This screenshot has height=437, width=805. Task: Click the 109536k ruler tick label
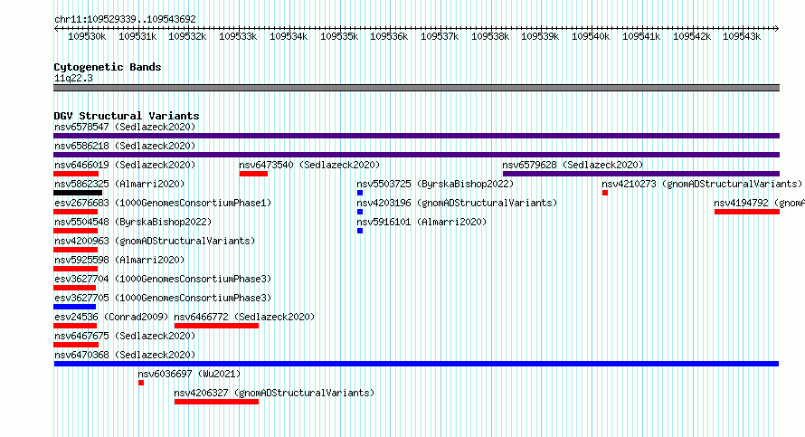(x=389, y=36)
